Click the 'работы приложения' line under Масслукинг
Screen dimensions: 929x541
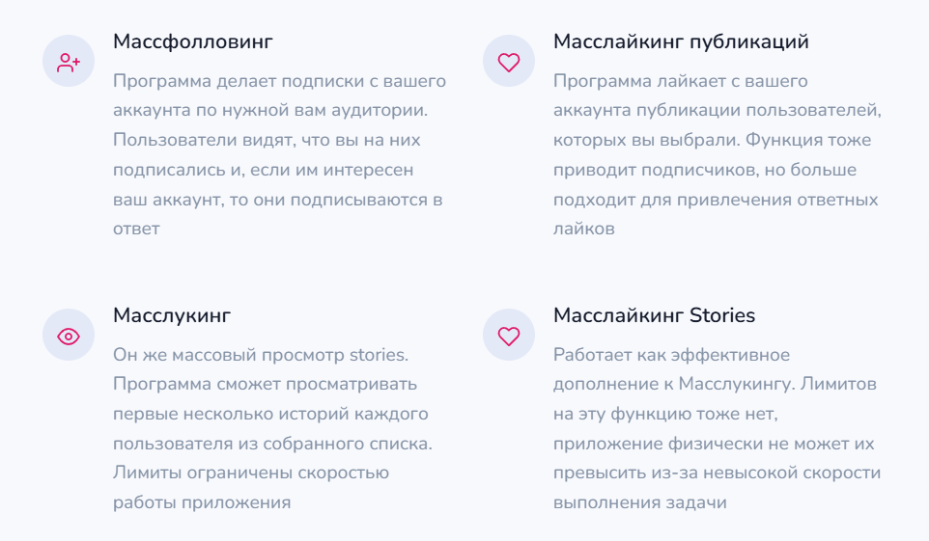pos(202,503)
